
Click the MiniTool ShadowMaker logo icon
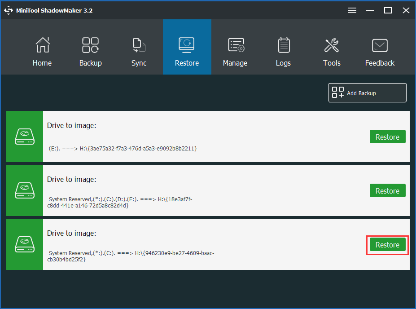click(x=9, y=10)
